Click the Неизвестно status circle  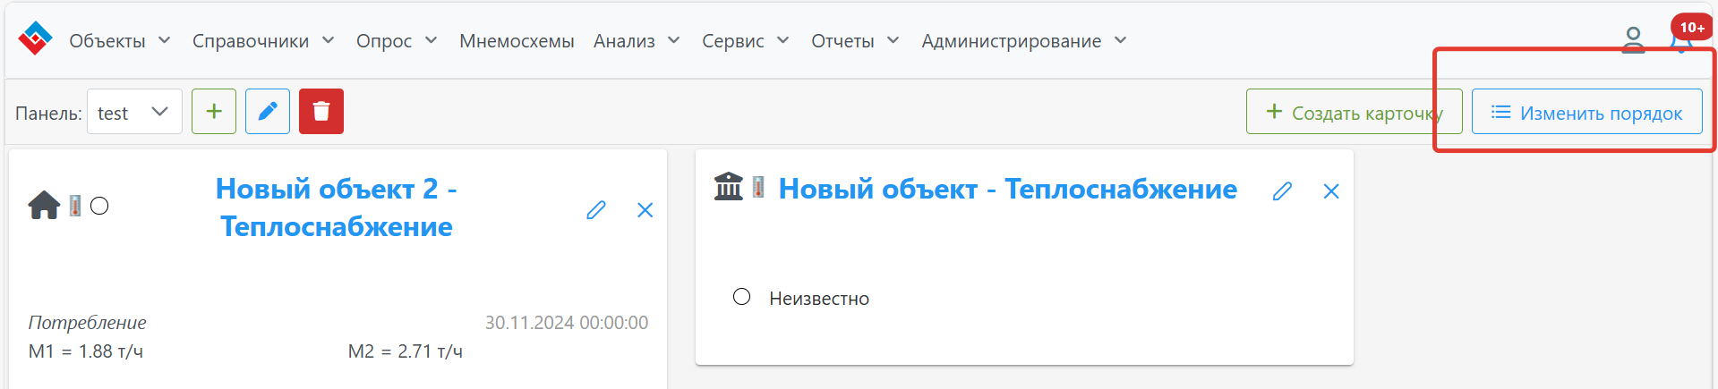coord(741,297)
